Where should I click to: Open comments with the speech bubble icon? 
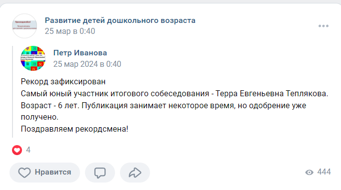100,173
